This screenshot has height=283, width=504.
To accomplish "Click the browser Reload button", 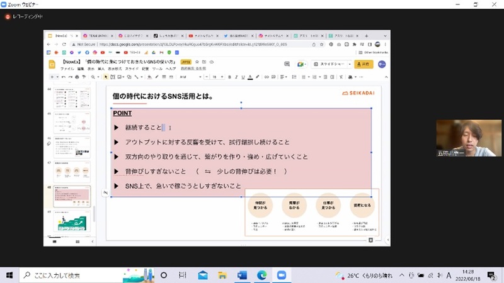I will (x=64, y=44).
